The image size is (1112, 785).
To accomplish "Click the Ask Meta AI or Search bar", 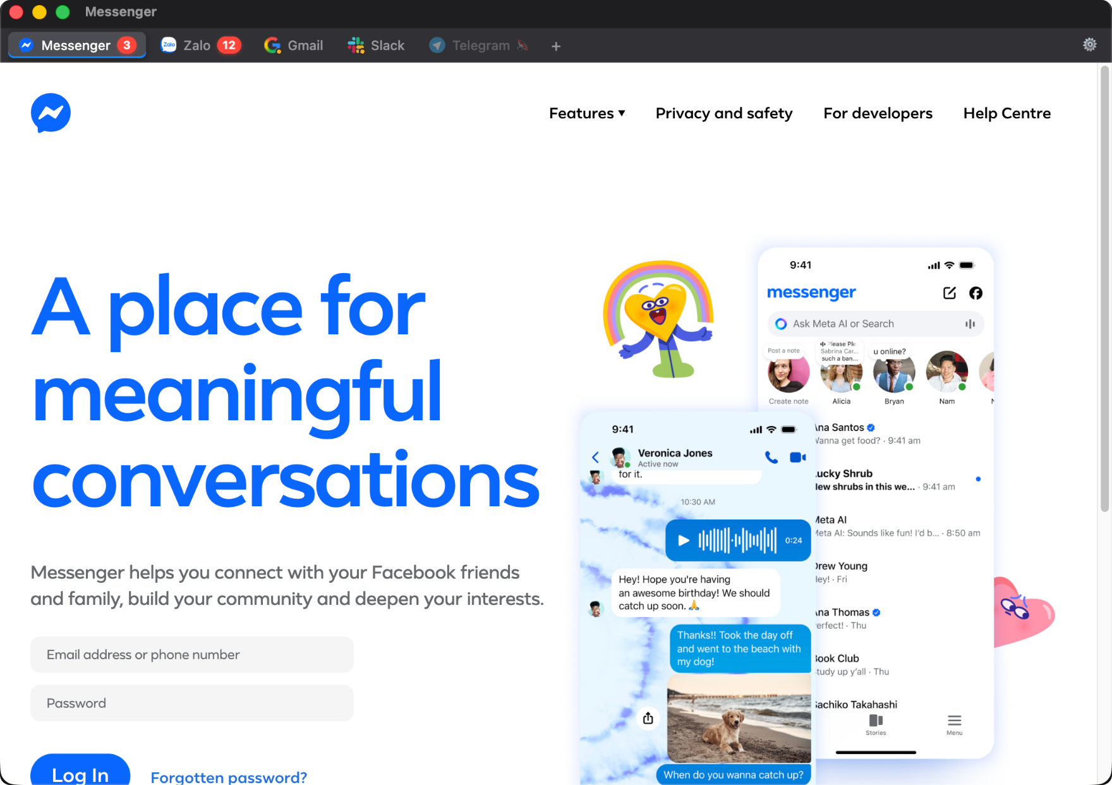I will tap(876, 324).
